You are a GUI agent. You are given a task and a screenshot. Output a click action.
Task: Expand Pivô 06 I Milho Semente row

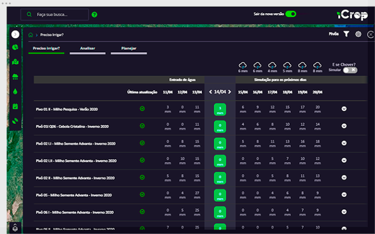(x=344, y=212)
